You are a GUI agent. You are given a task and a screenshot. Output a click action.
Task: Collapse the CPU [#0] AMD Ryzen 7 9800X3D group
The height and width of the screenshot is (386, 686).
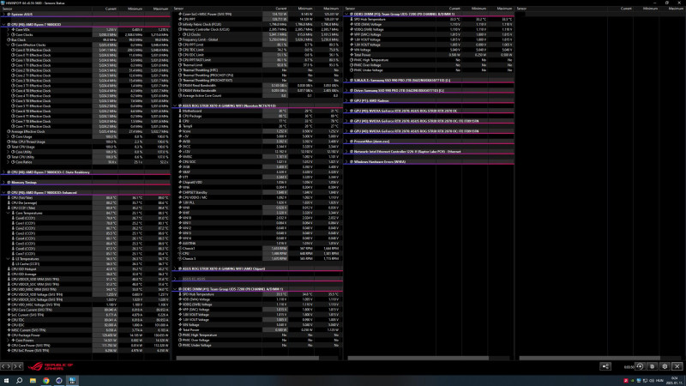[x=4, y=25]
